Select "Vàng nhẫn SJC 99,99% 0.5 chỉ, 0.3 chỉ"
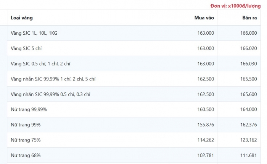Image resolution: width=267 pixels, height=164 pixels. 50,94
